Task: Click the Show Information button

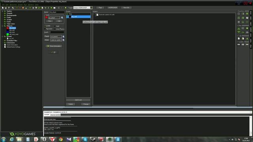Action: [54, 46]
